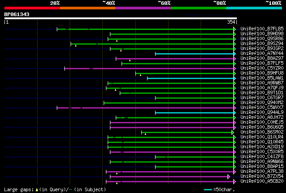The width and height of the screenshot is (286, 193).
Task: Click the purple C0HEJ5 alignment bar
Action: pos(172,123)
